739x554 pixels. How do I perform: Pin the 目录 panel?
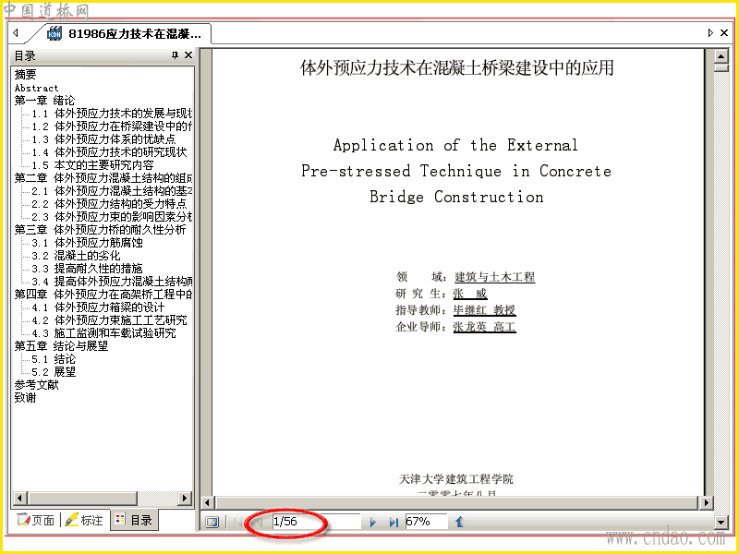click(175, 55)
